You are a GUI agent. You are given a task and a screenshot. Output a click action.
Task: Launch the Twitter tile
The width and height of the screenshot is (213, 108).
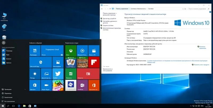(58, 74)
